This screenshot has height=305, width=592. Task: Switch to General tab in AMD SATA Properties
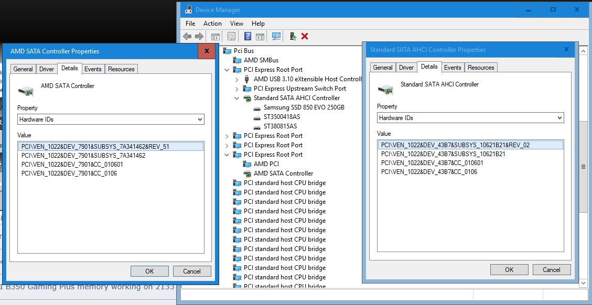pos(23,69)
